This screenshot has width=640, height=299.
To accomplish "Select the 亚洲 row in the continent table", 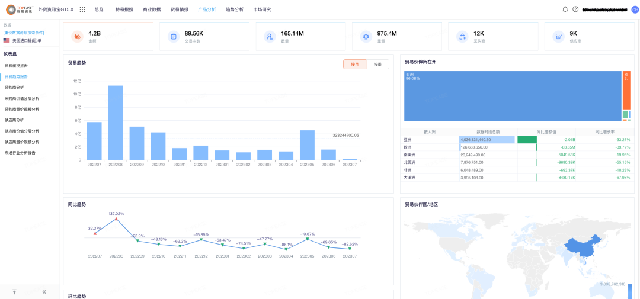I will (517, 140).
